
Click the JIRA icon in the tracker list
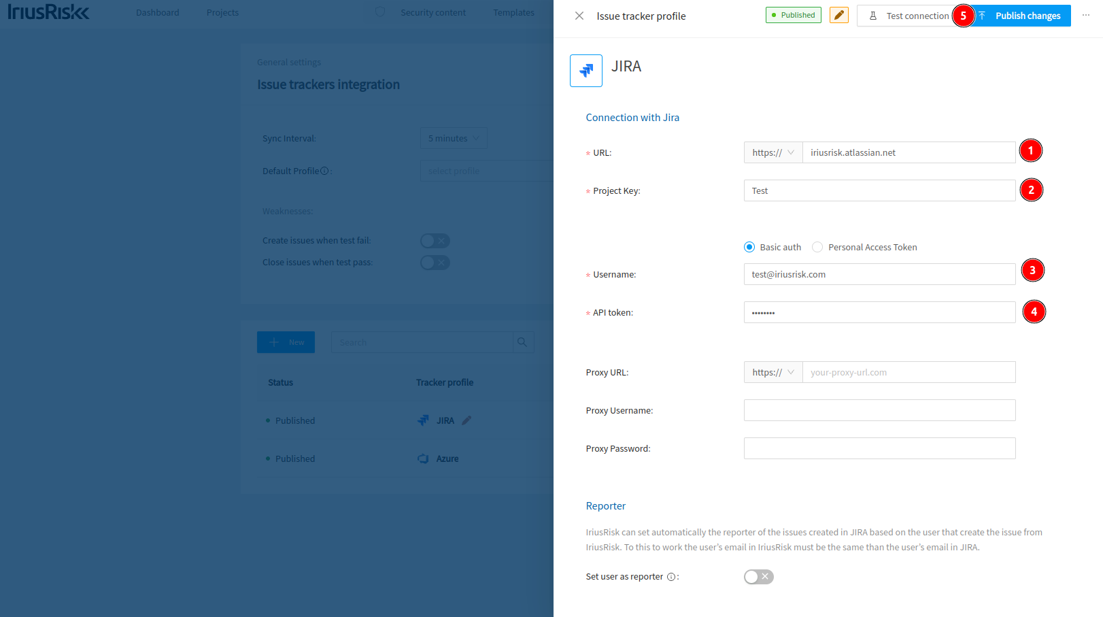coord(423,420)
